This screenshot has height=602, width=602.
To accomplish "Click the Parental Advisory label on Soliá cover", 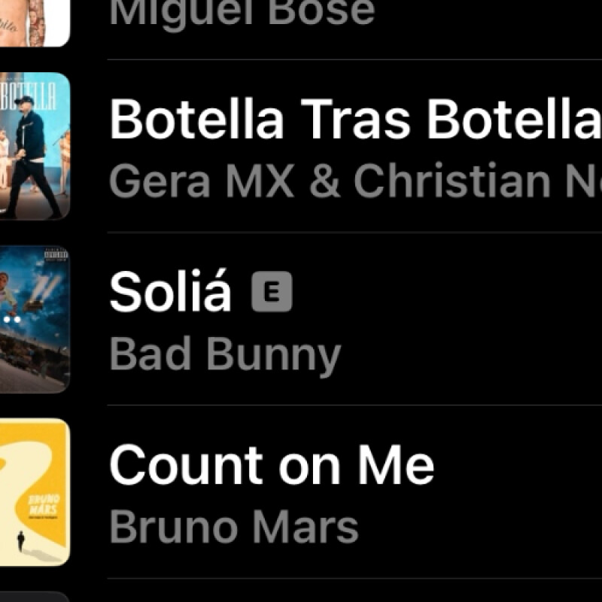I will tap(56, 256).
